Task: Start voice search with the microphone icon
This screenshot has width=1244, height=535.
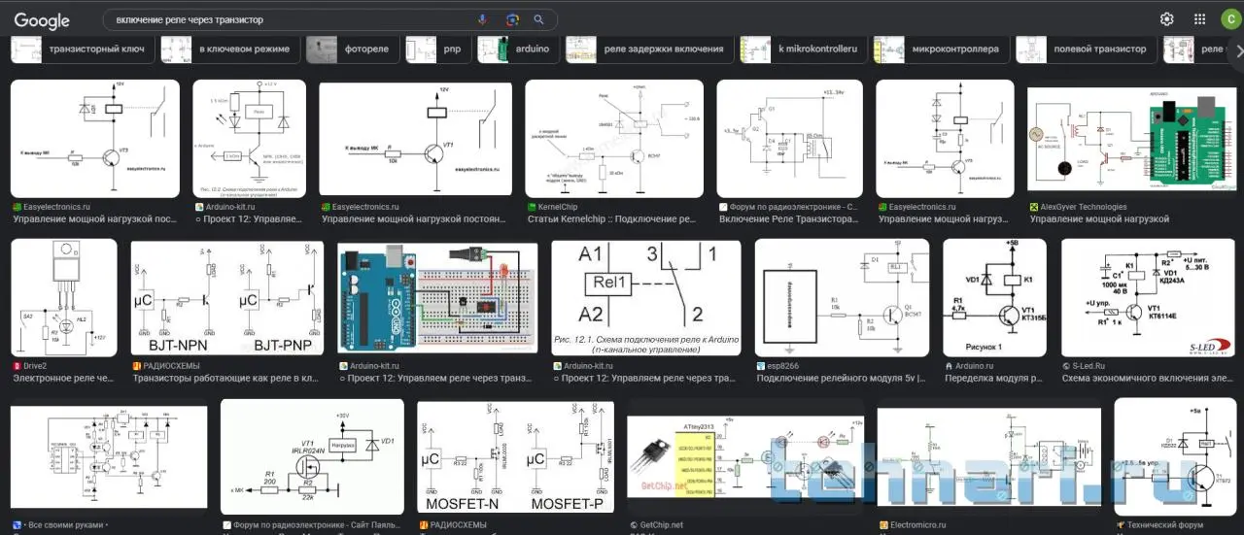Action: (482, 19)
